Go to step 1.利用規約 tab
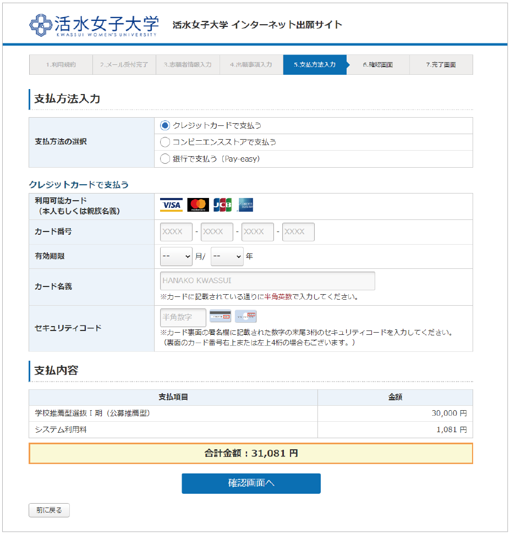The height and width of the screenshot is (535, 510). [61, 65]
